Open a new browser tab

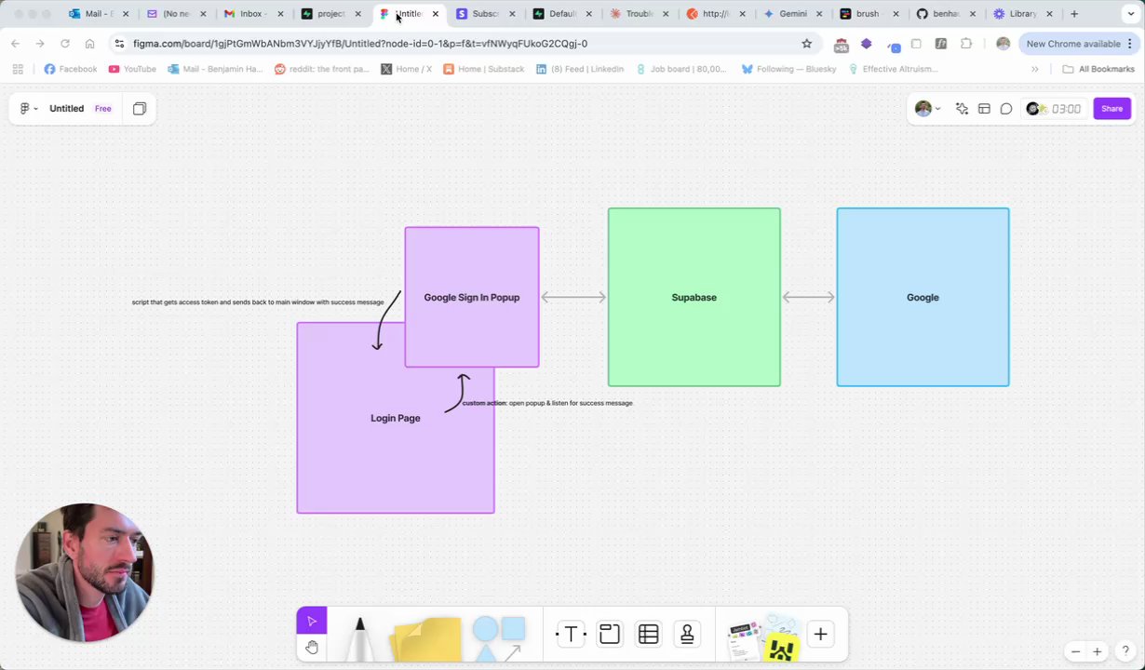pyautogui.click(x=1074, y=14)
